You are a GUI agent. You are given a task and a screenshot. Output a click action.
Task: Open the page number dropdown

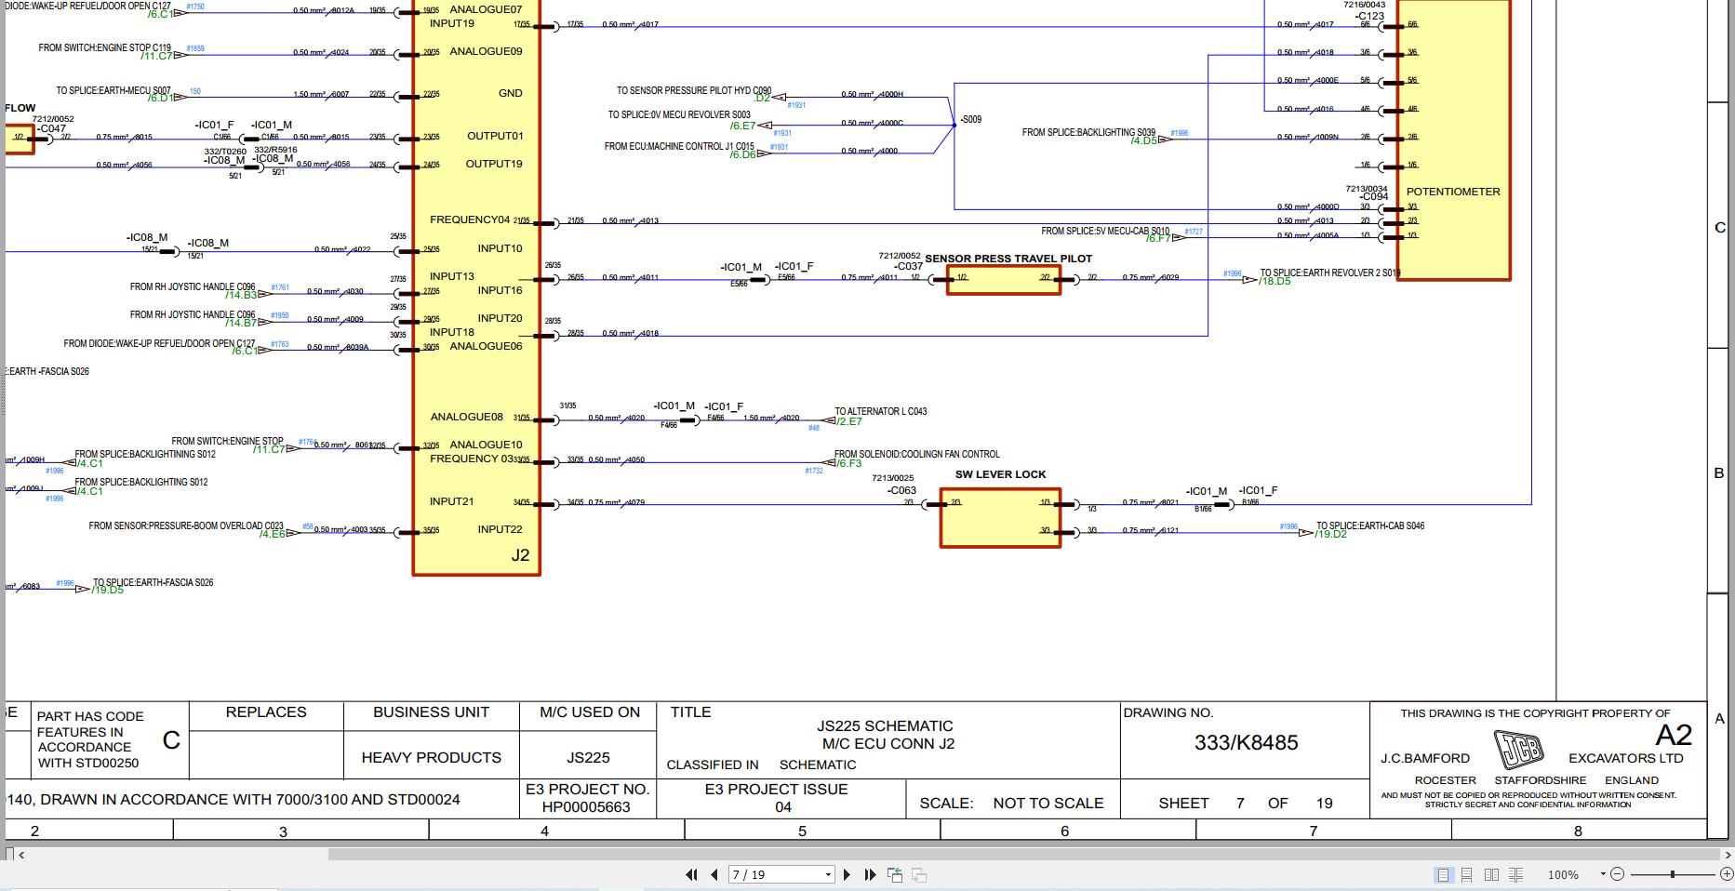(x=826, y=874)
